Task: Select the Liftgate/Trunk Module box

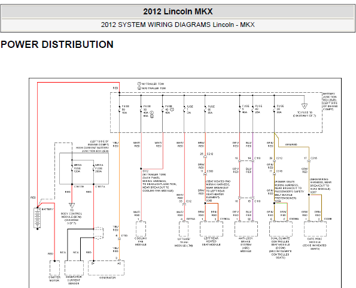Action: pyautogui.click(x=184, y=229)
